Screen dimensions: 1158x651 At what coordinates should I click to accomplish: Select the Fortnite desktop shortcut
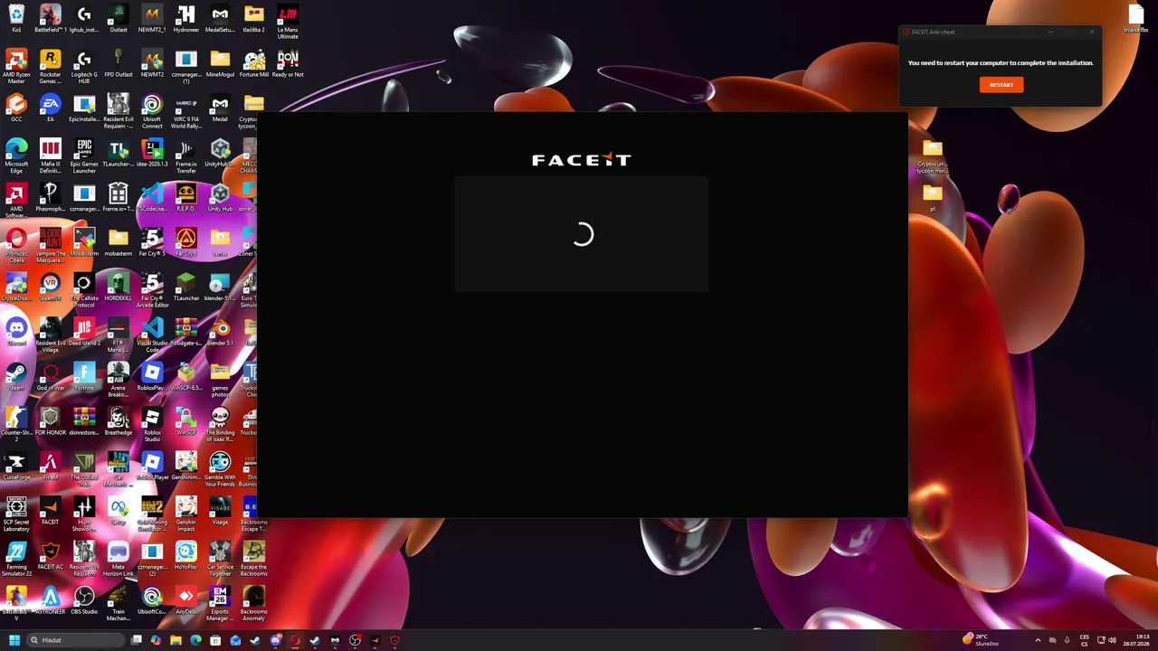[x=84, y=377]
